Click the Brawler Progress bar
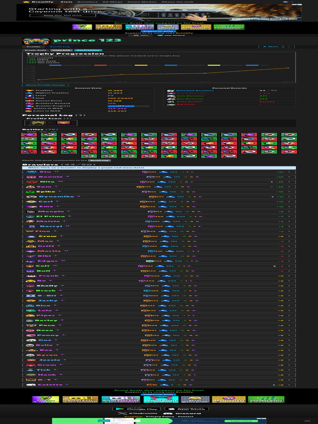This screenshot has width=318, height=424. pos(128,106)
